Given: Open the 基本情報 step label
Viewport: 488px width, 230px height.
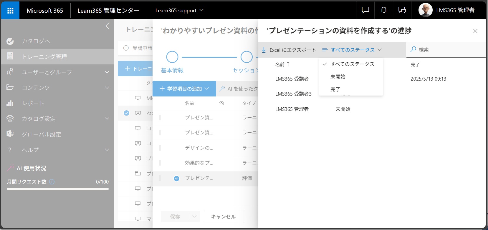Looking at the screenshot, I should [x=172, y=70].
